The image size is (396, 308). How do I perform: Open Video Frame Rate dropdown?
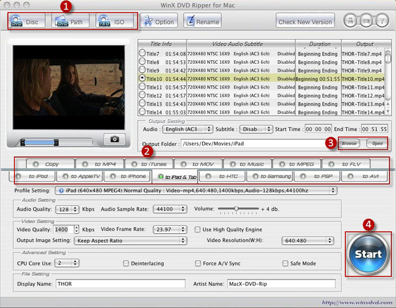[170, 229]
